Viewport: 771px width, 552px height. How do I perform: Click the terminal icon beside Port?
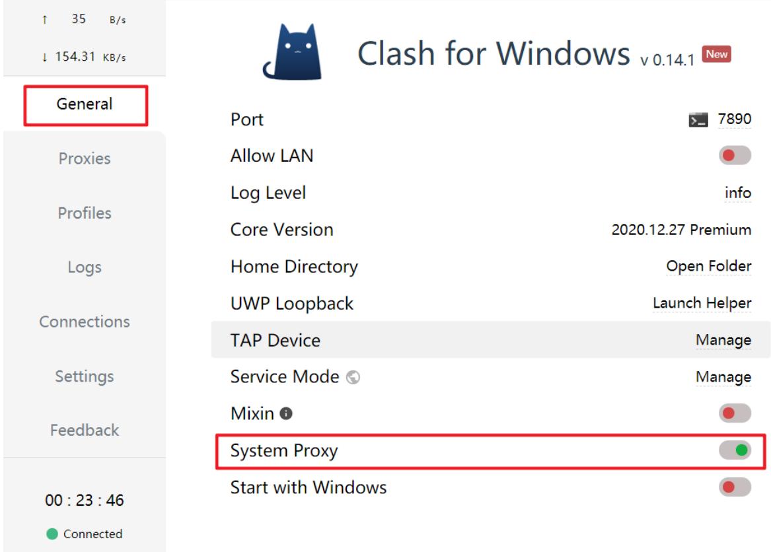pyautogui.click(x=698, y=120)
